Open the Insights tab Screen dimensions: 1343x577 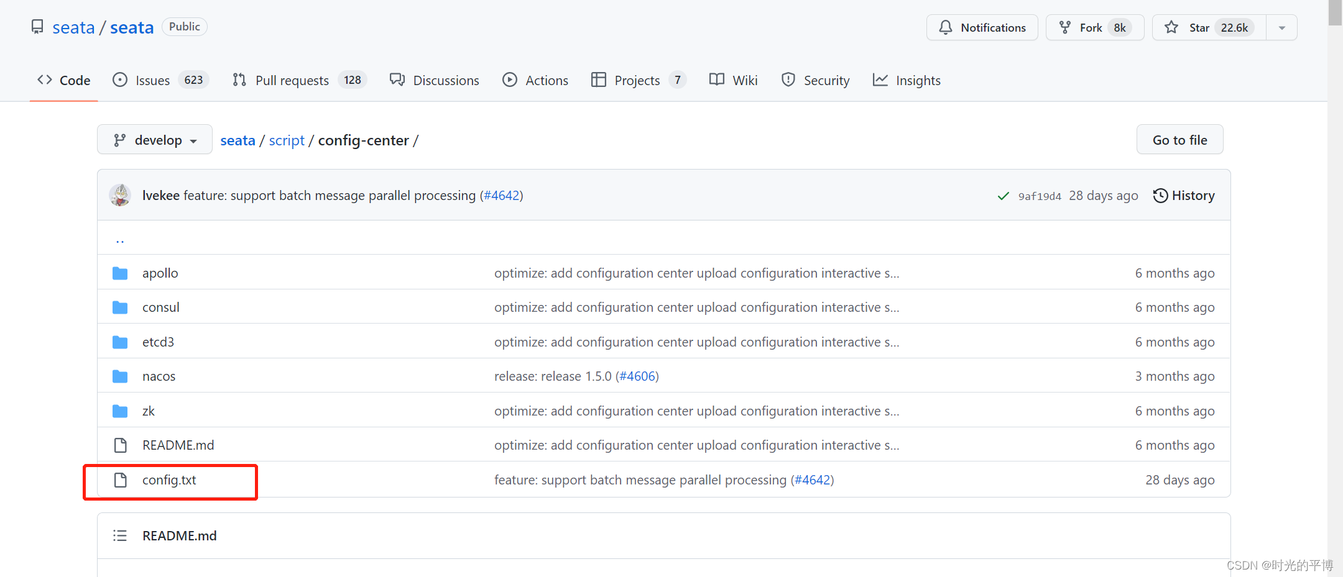click(907, 80)
